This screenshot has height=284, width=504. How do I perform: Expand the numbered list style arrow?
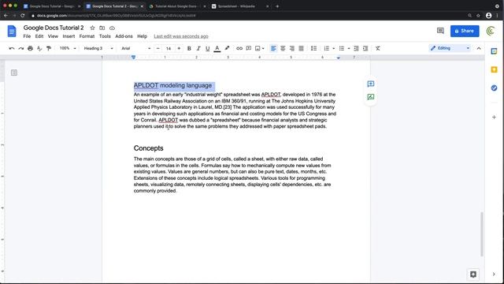coord(334,48)
